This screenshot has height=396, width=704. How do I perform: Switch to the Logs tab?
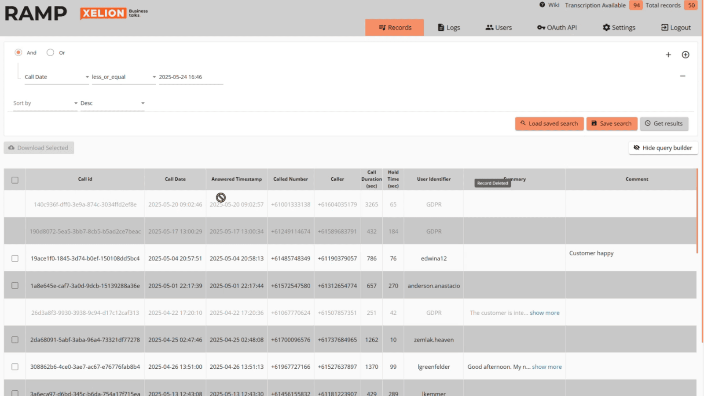pyautogui.click(x=449, y=27)
